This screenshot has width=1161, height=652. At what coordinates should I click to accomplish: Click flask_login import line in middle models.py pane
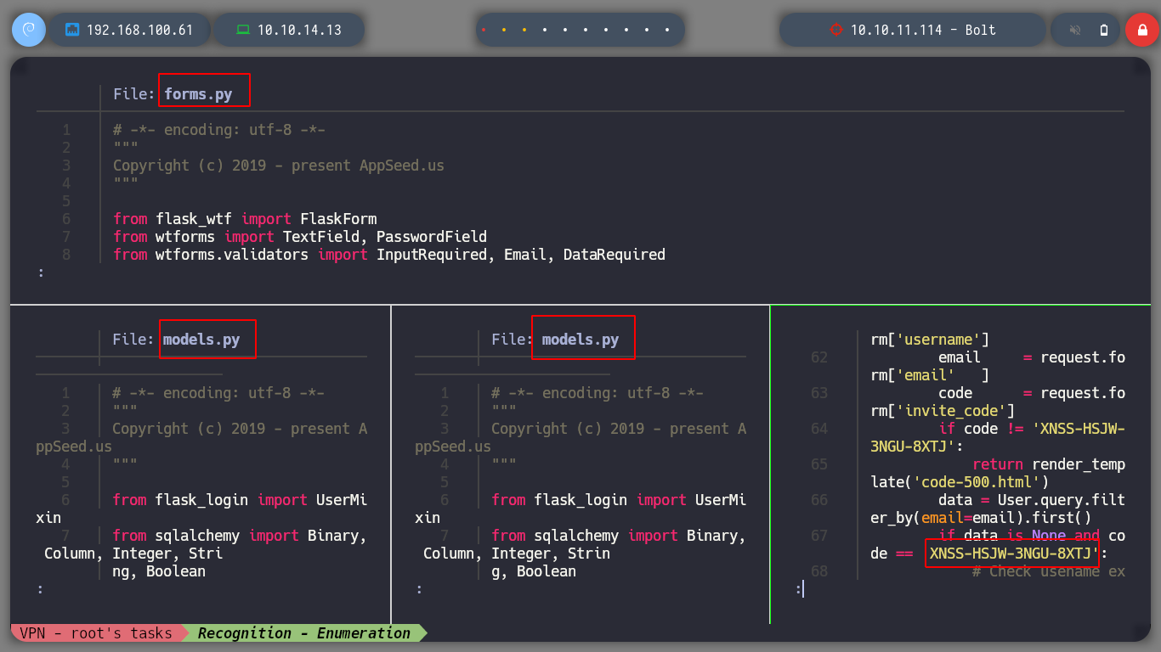point(619,500)
